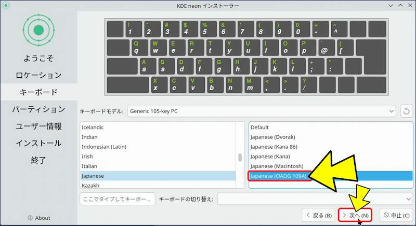Image resolution: width=416 pixels, height=226 pixels.
Task: Select Icelandic in the language list
Action: (93, 127)
